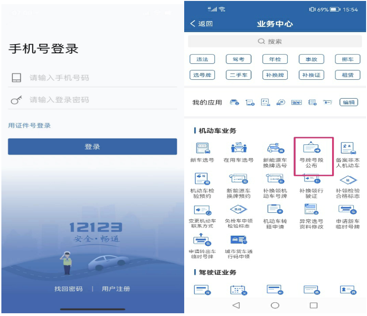Select the 违法 category tag
367x316 pixels.
[x=202, y=59]
